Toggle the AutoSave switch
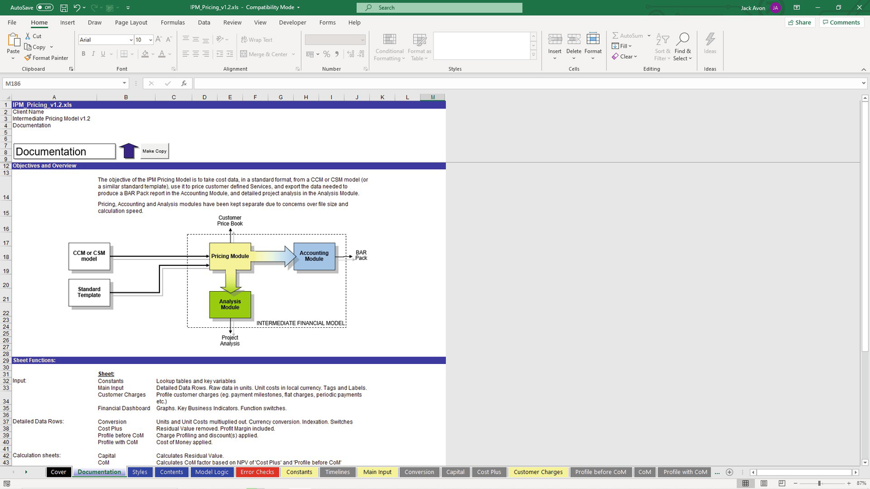870x489 pixels. [x=45, y=8]
